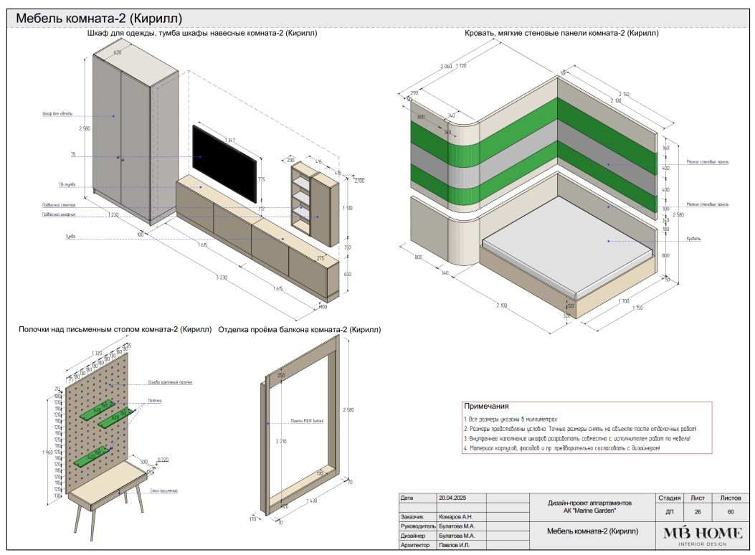The height and width of the screenshot is (555, 755).
Task: Click the sheet number '26'
Action: click(698, 512)
